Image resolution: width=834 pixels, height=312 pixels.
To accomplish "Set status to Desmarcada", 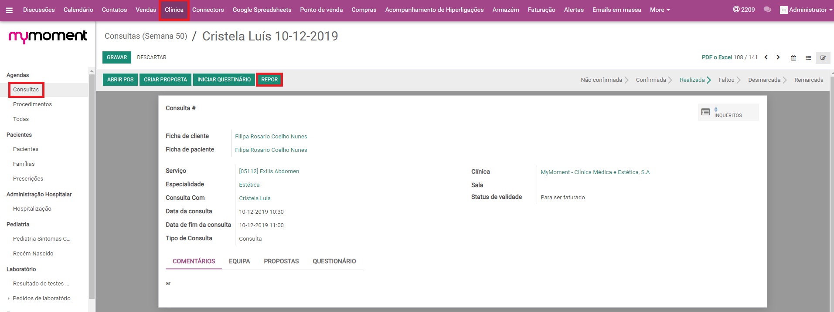I will coord(765,80).
